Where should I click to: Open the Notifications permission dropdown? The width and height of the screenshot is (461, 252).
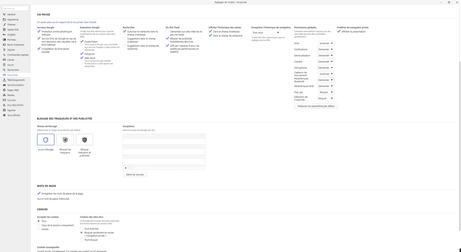coord(325,50)
